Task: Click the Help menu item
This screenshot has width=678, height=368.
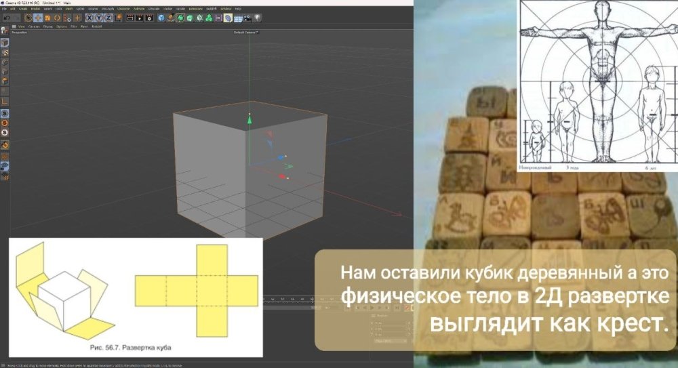Action: tap(238, 9)
